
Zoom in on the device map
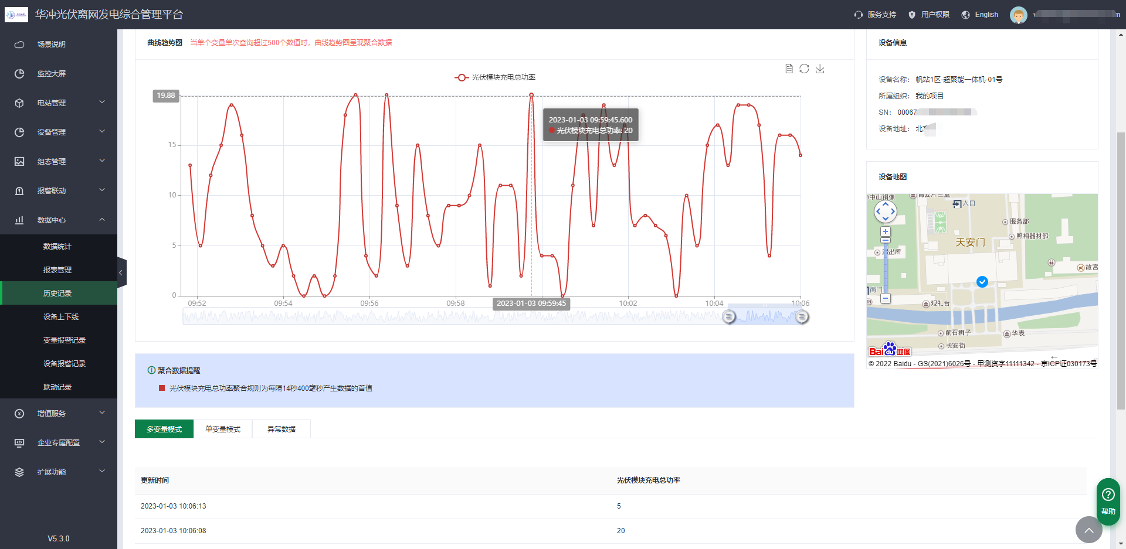886,231
